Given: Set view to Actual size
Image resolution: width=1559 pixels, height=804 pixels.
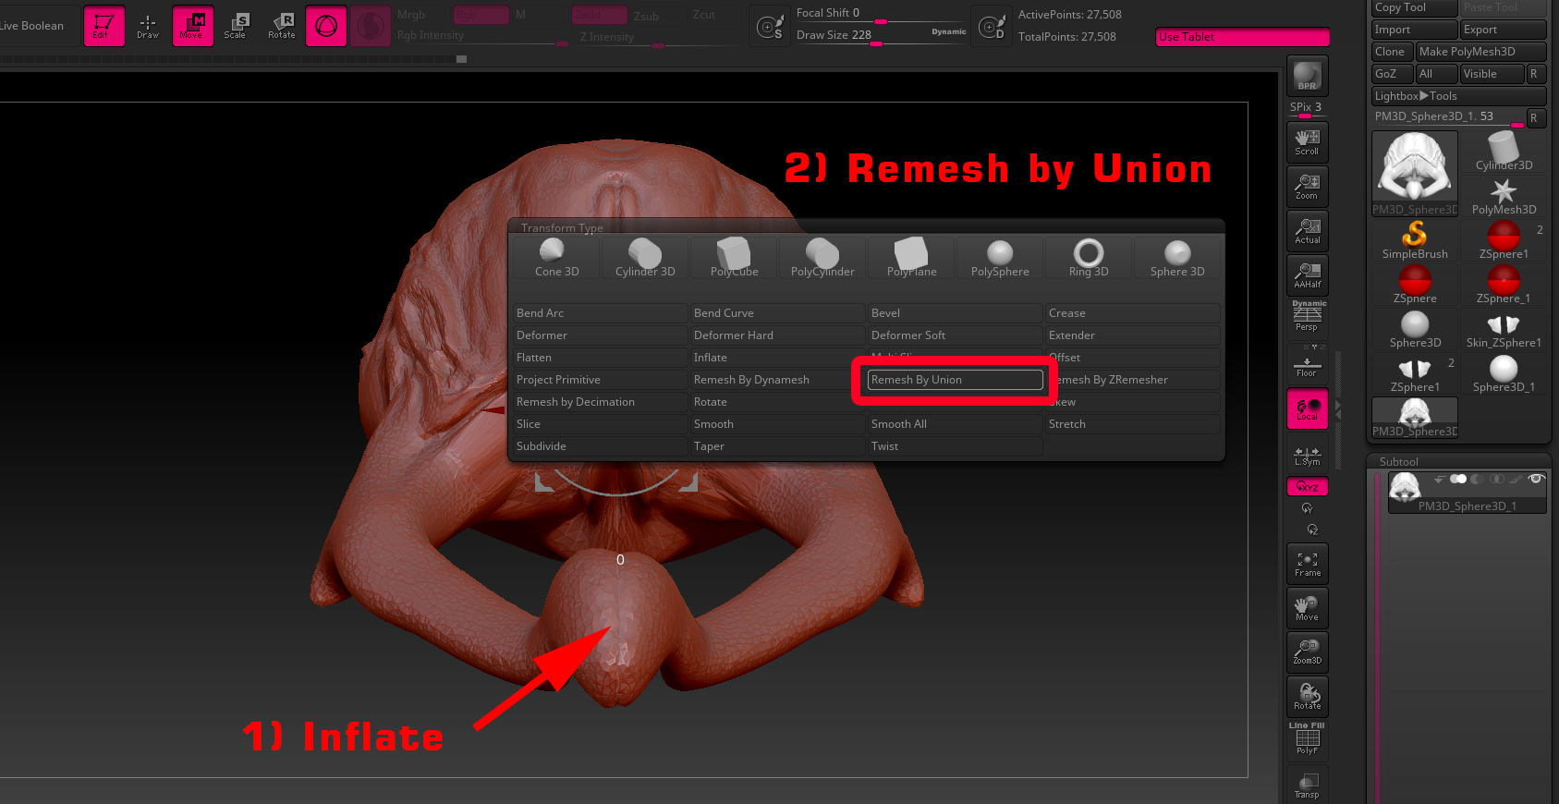Looking at the screenshot, I should [1307, 231].
